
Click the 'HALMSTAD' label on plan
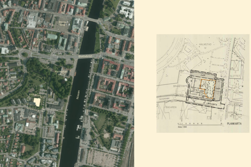(x=205, y=44)
